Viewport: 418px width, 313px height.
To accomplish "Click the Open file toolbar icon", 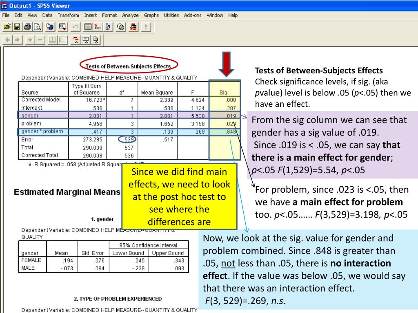I will click(7, 27).
